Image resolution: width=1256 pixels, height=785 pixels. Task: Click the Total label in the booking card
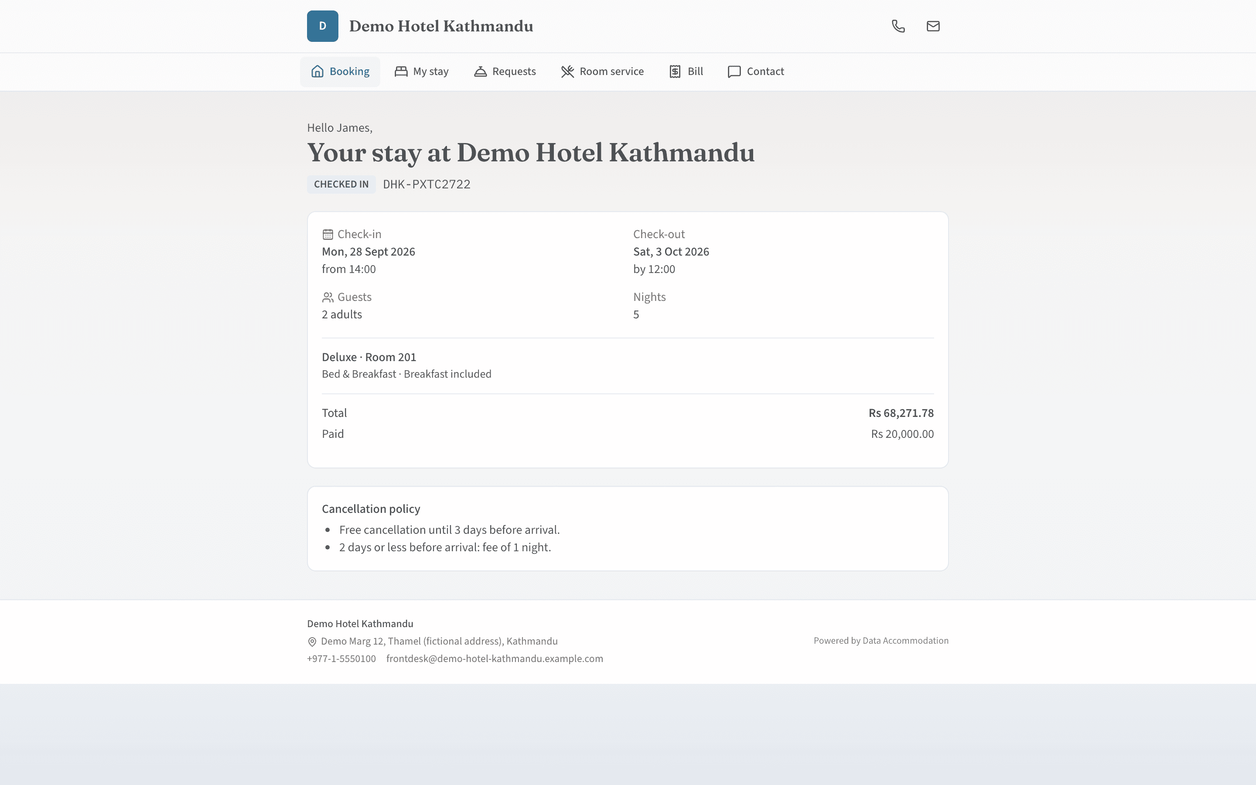(x=334, y=413)
